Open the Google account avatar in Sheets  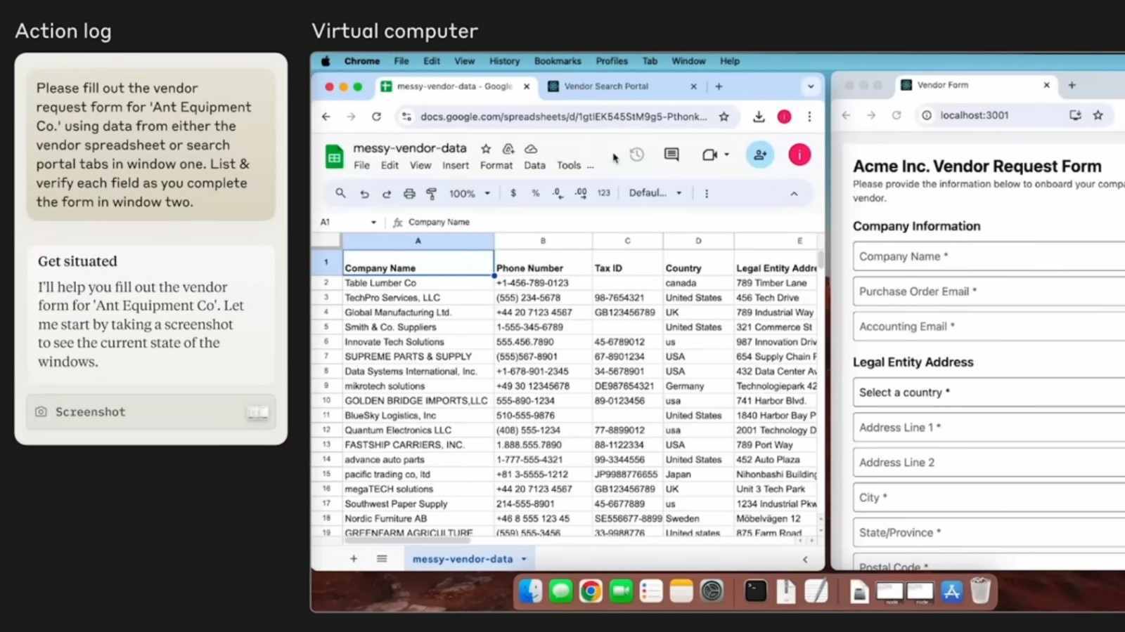[x=799, y=154]
